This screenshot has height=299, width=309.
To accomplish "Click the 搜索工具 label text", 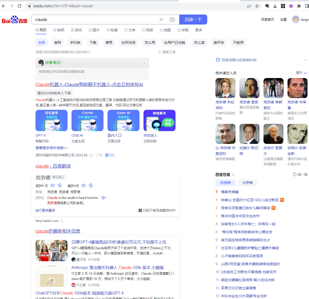I will 169,52.
